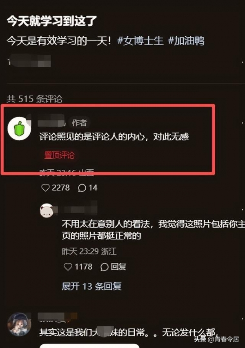The image size is (245, 348).
Task: Open more options dots beside the post info
Action: click(x=243, y=62)
